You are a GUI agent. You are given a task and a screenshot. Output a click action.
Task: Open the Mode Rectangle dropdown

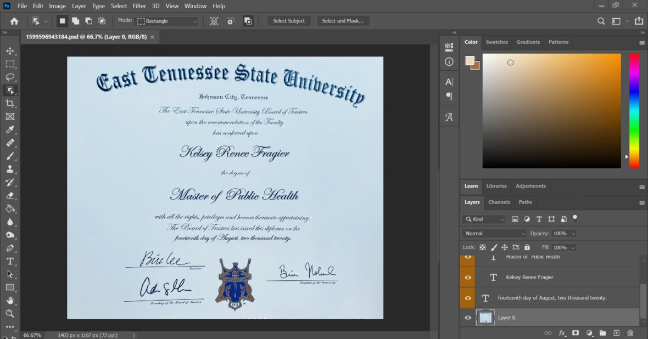click(167, 21)
